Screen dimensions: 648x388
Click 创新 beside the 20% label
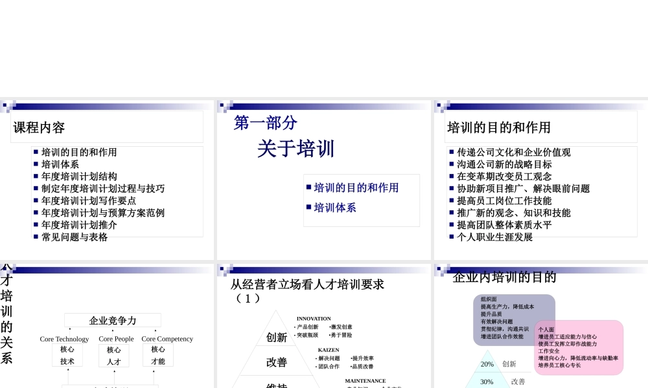[x=509, y=364]
